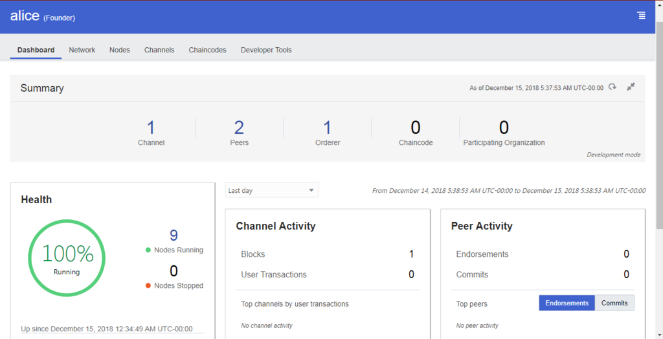The width and height of the screenshot is (663, 339).
Task: Click the User Transactions row label
Action: tap(274, 274)
